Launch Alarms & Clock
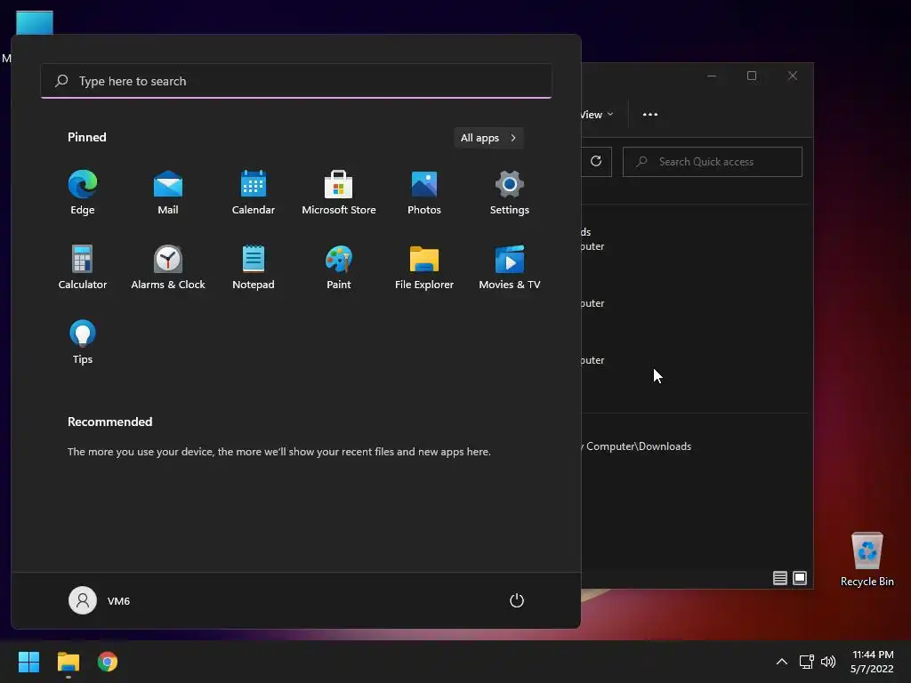This screenshot has height=683, width=911. (168, 268)
